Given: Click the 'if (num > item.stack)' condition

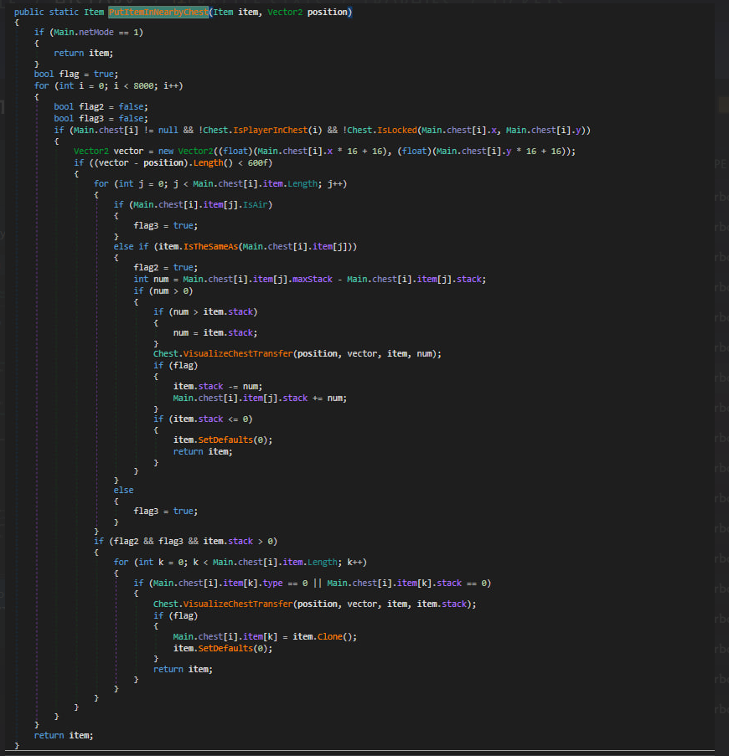Looking at the screenshot, I should click(205, 312).
